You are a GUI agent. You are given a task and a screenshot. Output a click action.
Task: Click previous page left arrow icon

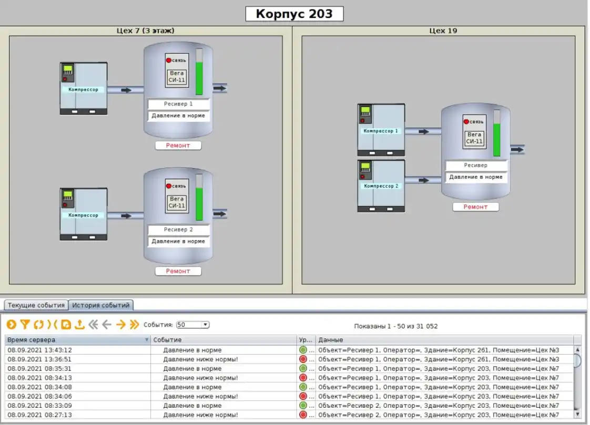(107, 325)
